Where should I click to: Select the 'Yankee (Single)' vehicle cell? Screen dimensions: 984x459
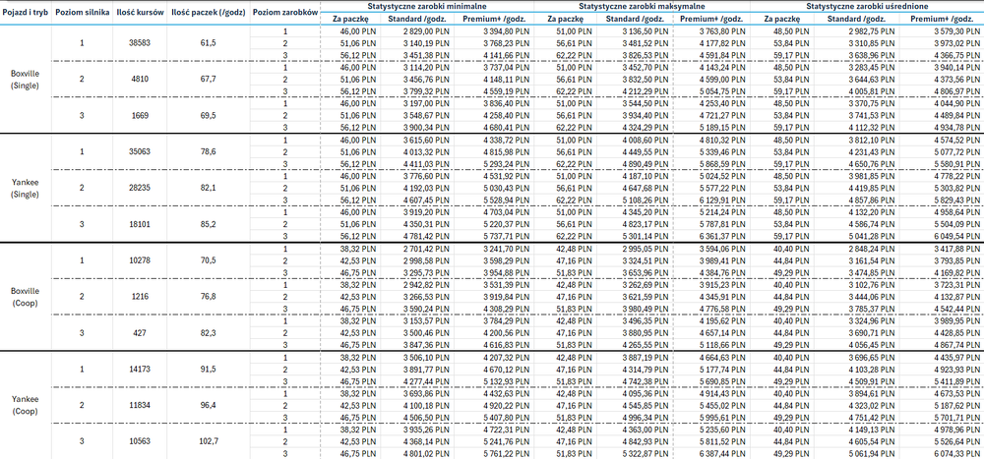tap(26, 188)
